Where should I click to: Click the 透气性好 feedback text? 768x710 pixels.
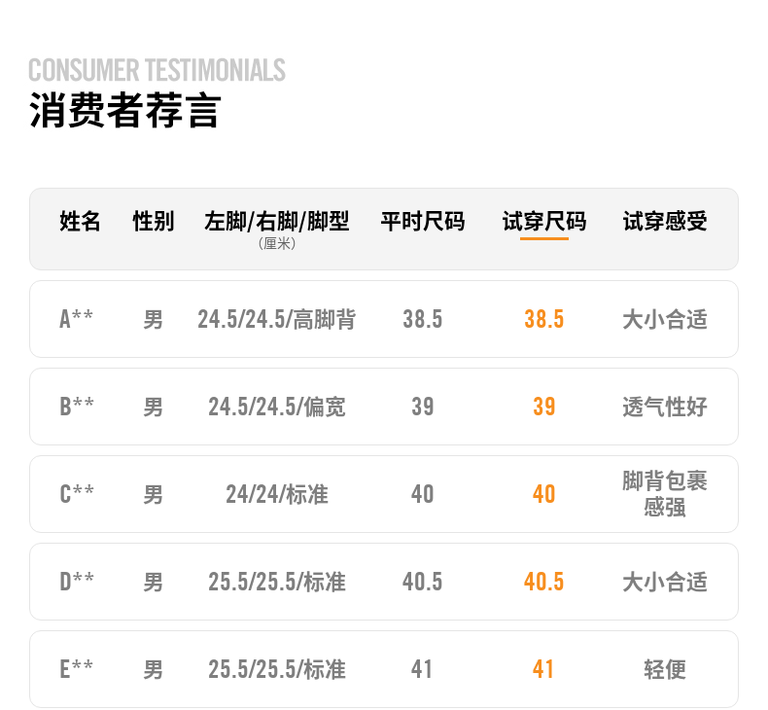click(x=665, y=407)
